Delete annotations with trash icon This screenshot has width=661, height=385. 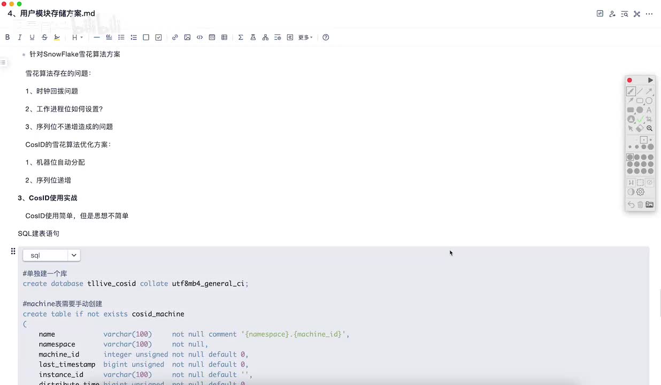[640, 205]
